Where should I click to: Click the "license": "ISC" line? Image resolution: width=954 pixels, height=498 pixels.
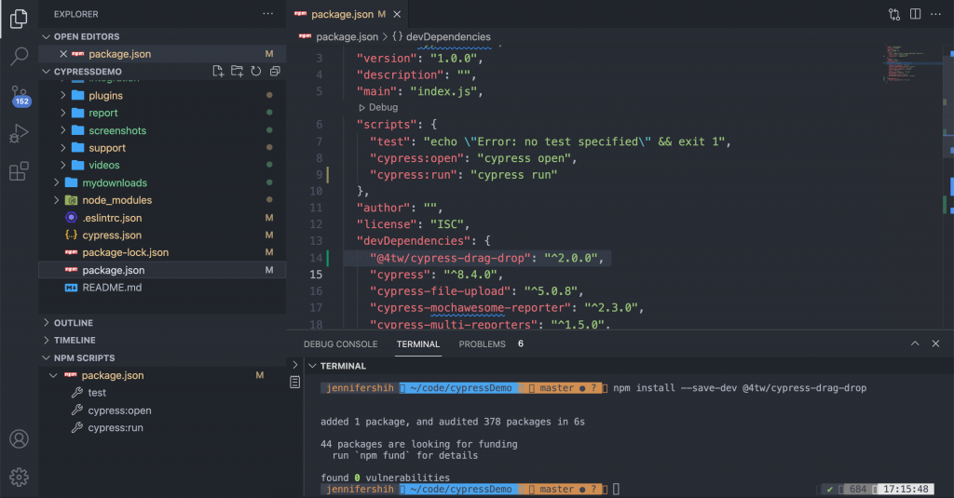click(413, 224)
